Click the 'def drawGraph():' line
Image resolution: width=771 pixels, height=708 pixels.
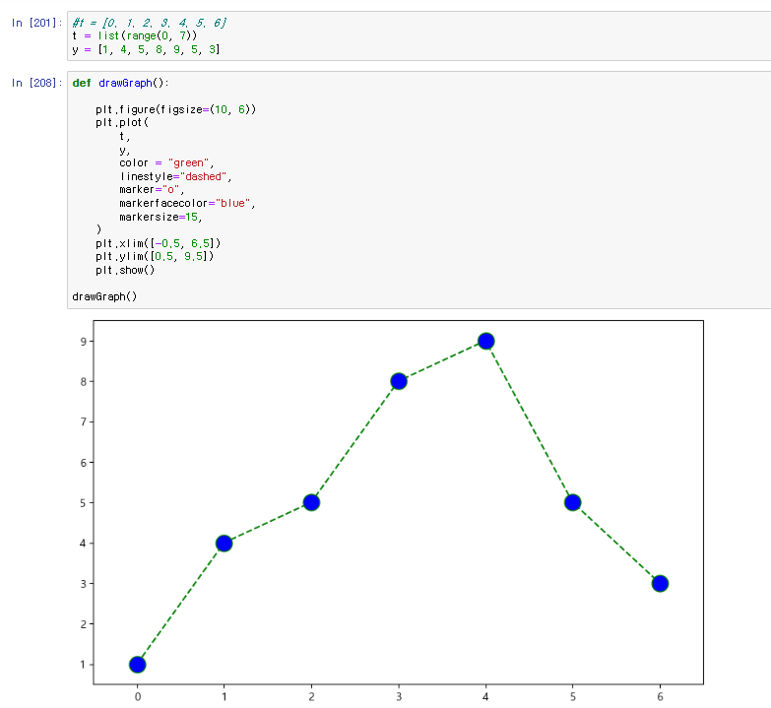(x=120, y=83)
